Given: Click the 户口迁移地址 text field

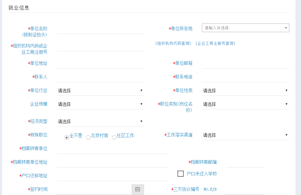Looking at the screenshot, I should (x=112, y=176).
